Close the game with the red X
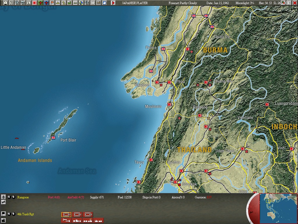 click(295, 3)
